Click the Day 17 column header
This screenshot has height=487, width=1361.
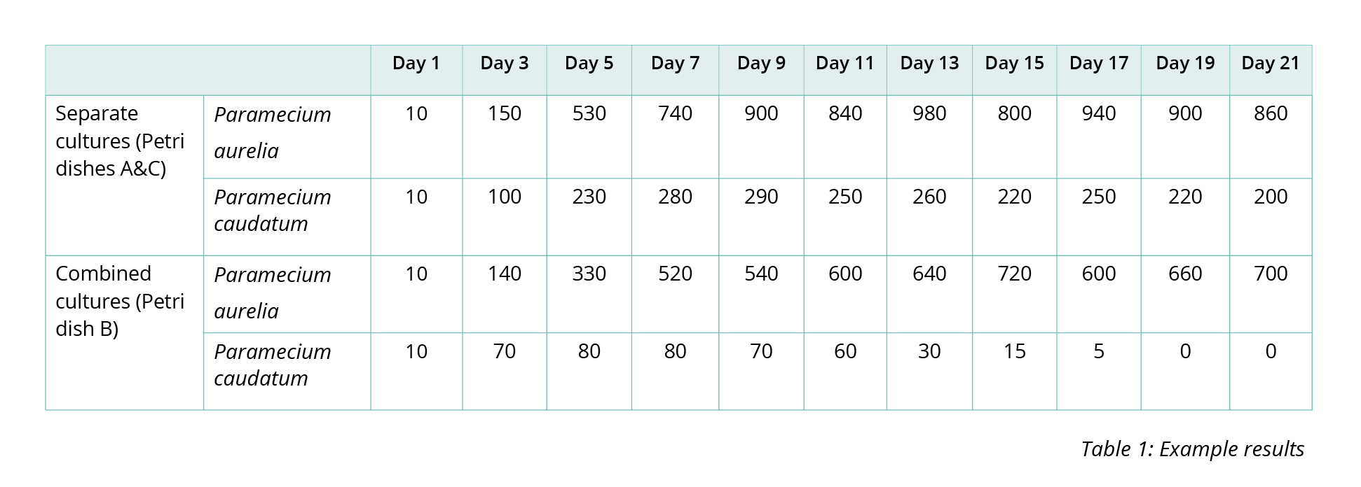1098,64
